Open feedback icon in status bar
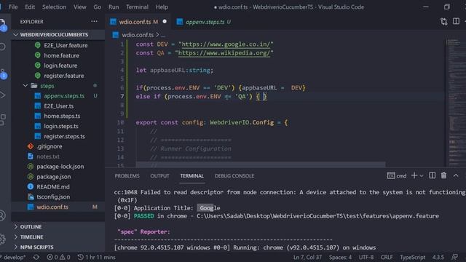Screen dimensions: 466x262 pyautogui.click(x=454, y=257)
